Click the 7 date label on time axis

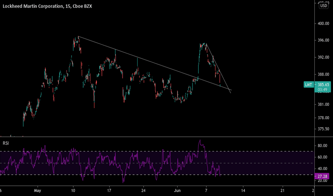(206, 191)
